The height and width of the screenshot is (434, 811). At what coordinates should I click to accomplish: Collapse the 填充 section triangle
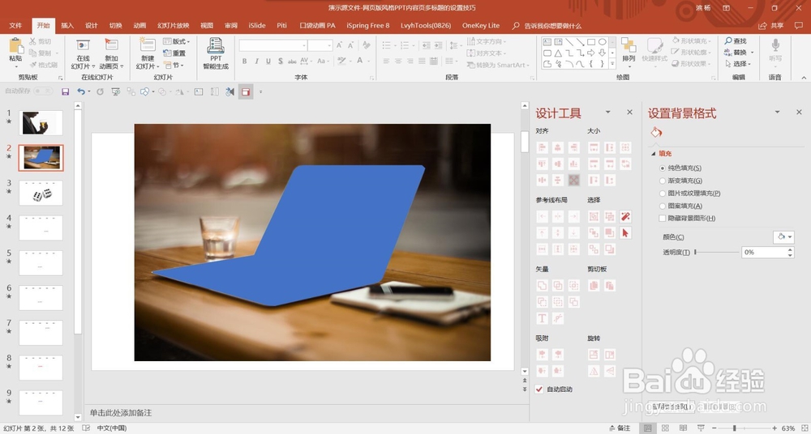(653, 154)
